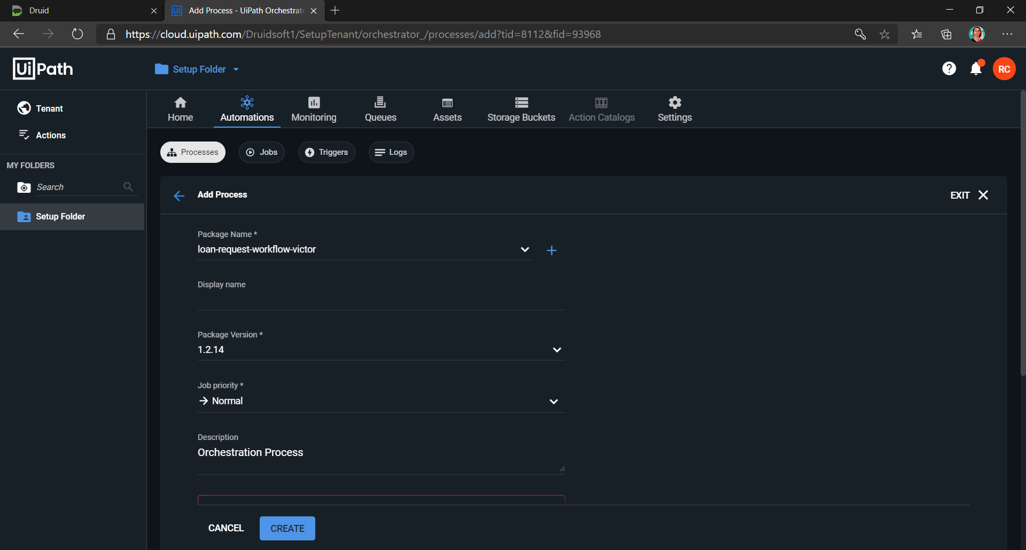Switch to the Logs pill
The height and width of the screenshot is (550, 1026).
[391, 152]
